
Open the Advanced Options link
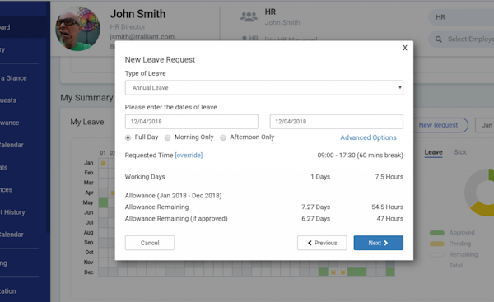click(368, 137)
